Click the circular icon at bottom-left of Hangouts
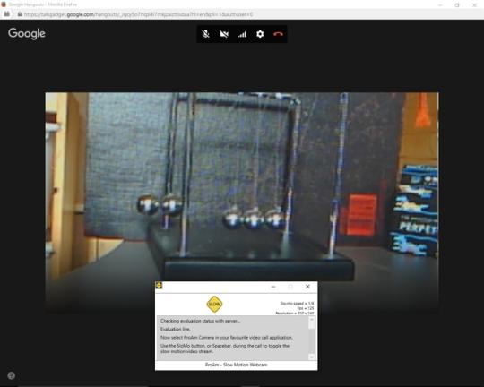The height and width of the screenshot is (387, 484). click(x=11, y=375)
